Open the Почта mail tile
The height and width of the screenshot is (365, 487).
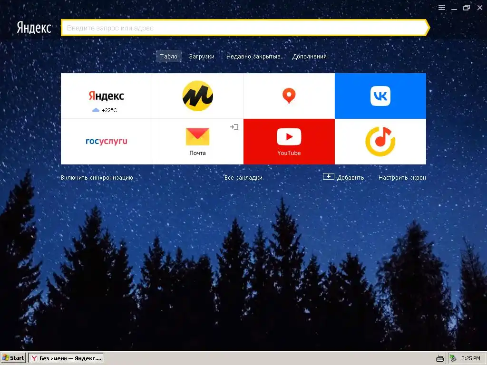click(x=197, y=142)
